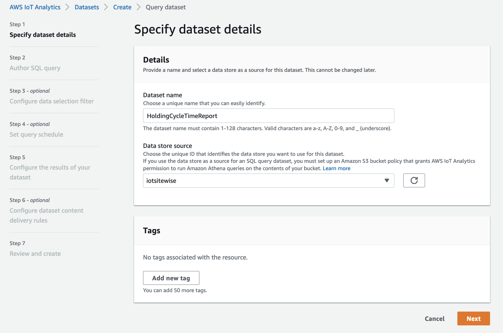The height and width of the screenshot is (333, 503).
Task: Click the HoldingCycleTimeReport text box
Action: (268, 116)
